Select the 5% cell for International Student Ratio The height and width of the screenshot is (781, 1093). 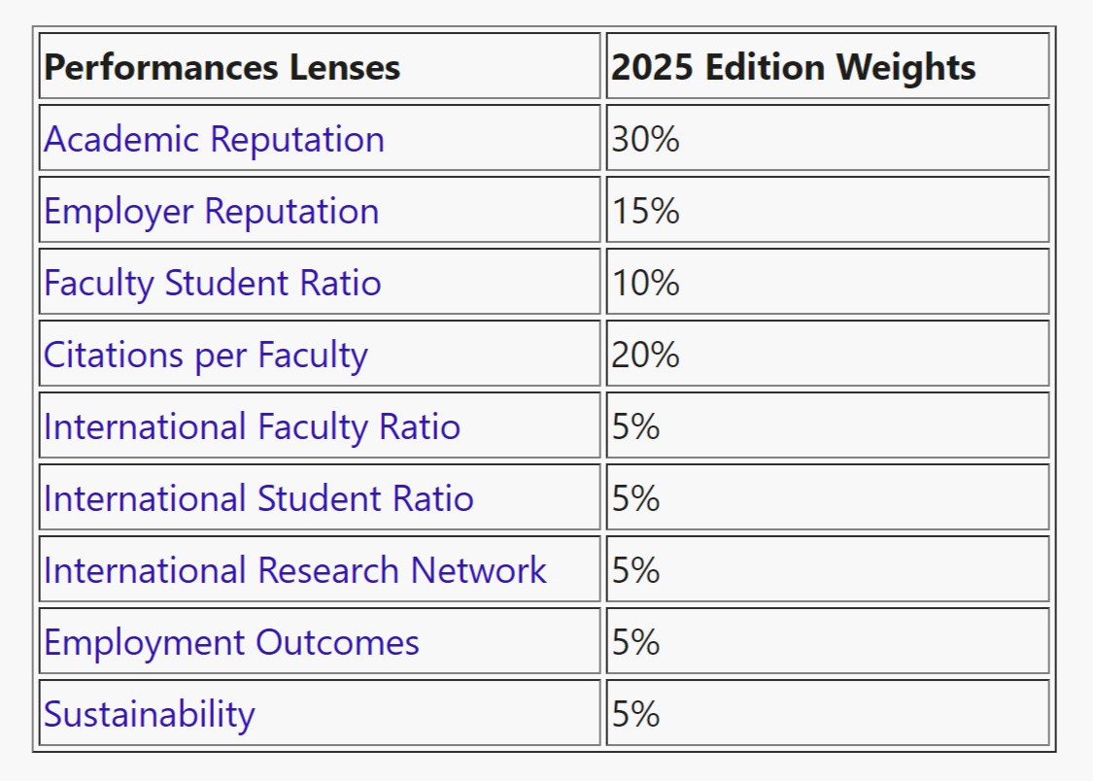click(636, 498)
